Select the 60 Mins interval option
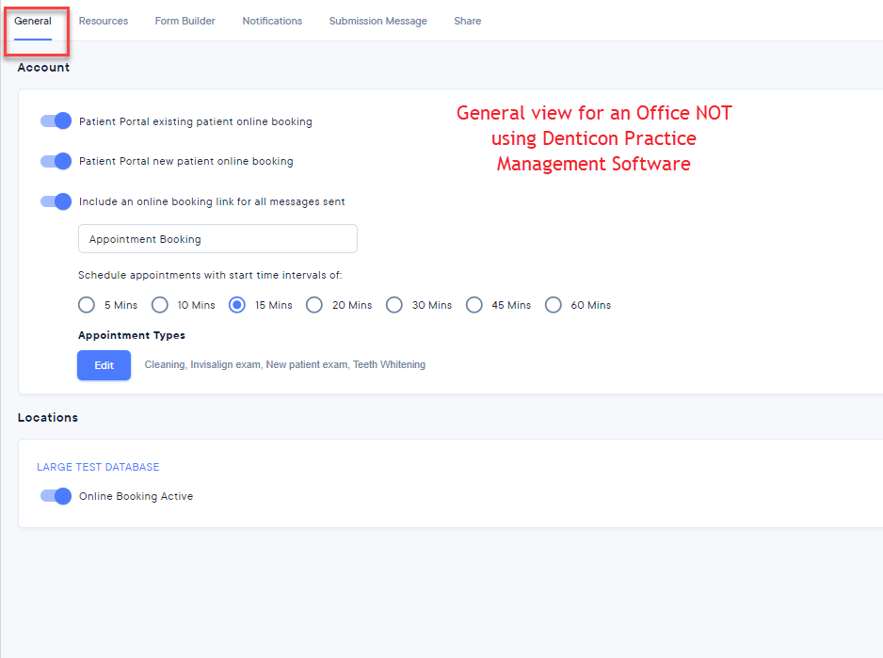The height and width of the screenshot is (658, 883). tap(554, 305)
